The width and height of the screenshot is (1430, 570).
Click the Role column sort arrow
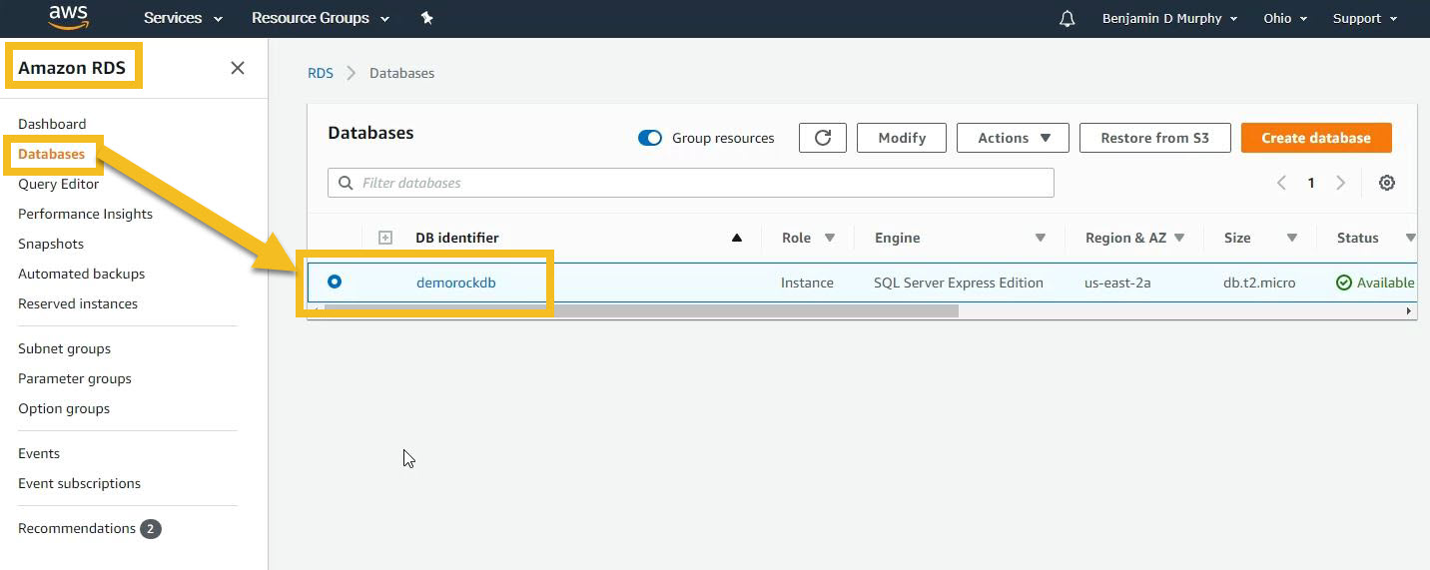[829, 238]
